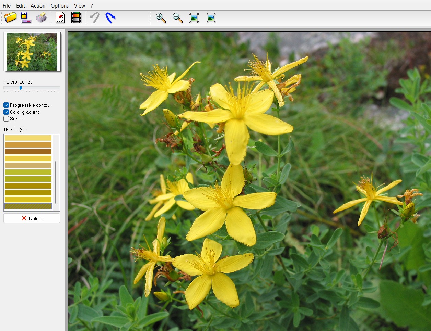Click the gray undo arrow
The height and width of the screenshot is (331, 431).
[x=94, y=17]
